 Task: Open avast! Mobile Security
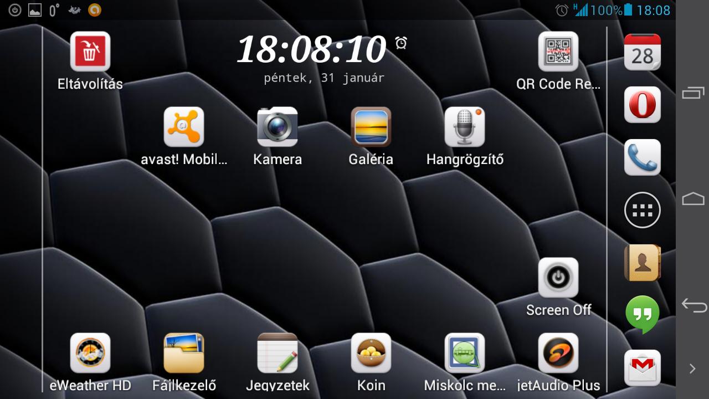pos(184,127)
